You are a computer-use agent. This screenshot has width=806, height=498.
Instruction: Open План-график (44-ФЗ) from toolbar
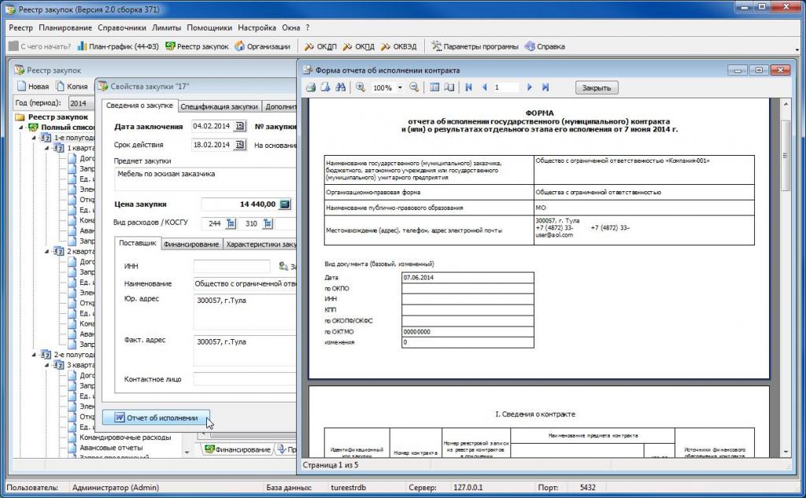[118, 46]
